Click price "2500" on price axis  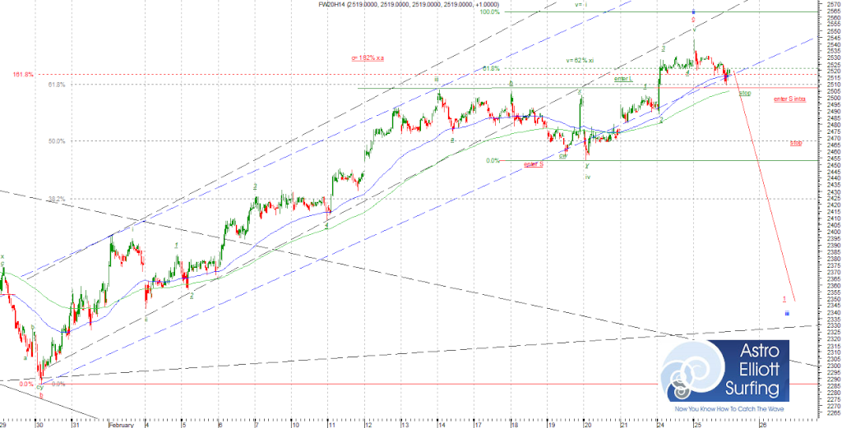point(832,98)
